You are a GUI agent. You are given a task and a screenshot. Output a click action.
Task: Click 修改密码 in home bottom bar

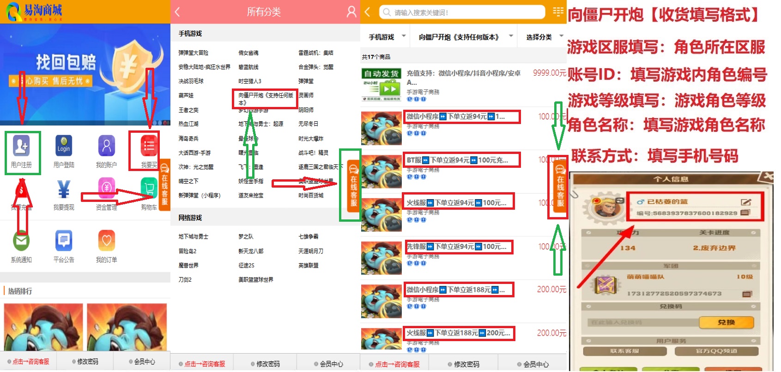[85, 361]
